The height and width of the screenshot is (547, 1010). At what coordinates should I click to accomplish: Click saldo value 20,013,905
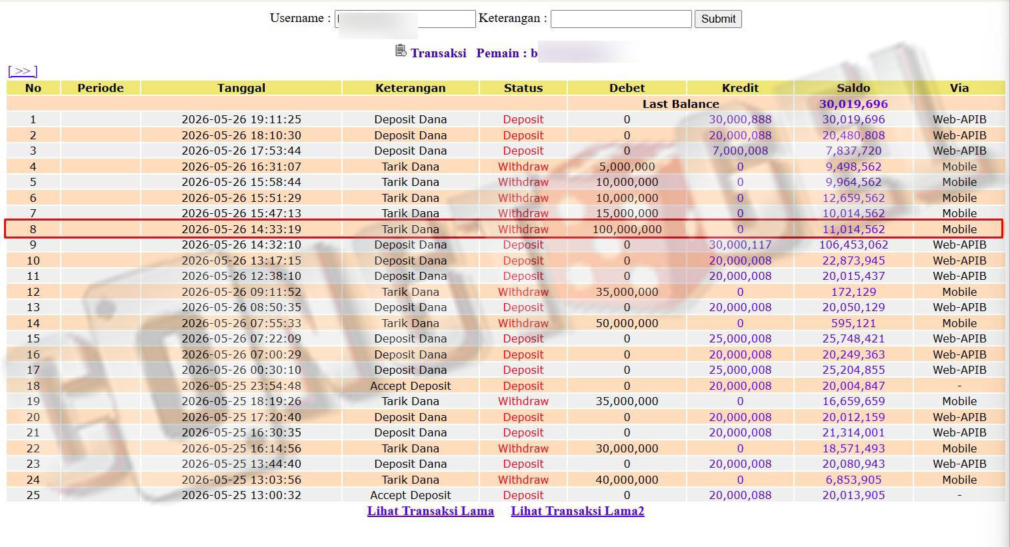(x=853, y=495)
